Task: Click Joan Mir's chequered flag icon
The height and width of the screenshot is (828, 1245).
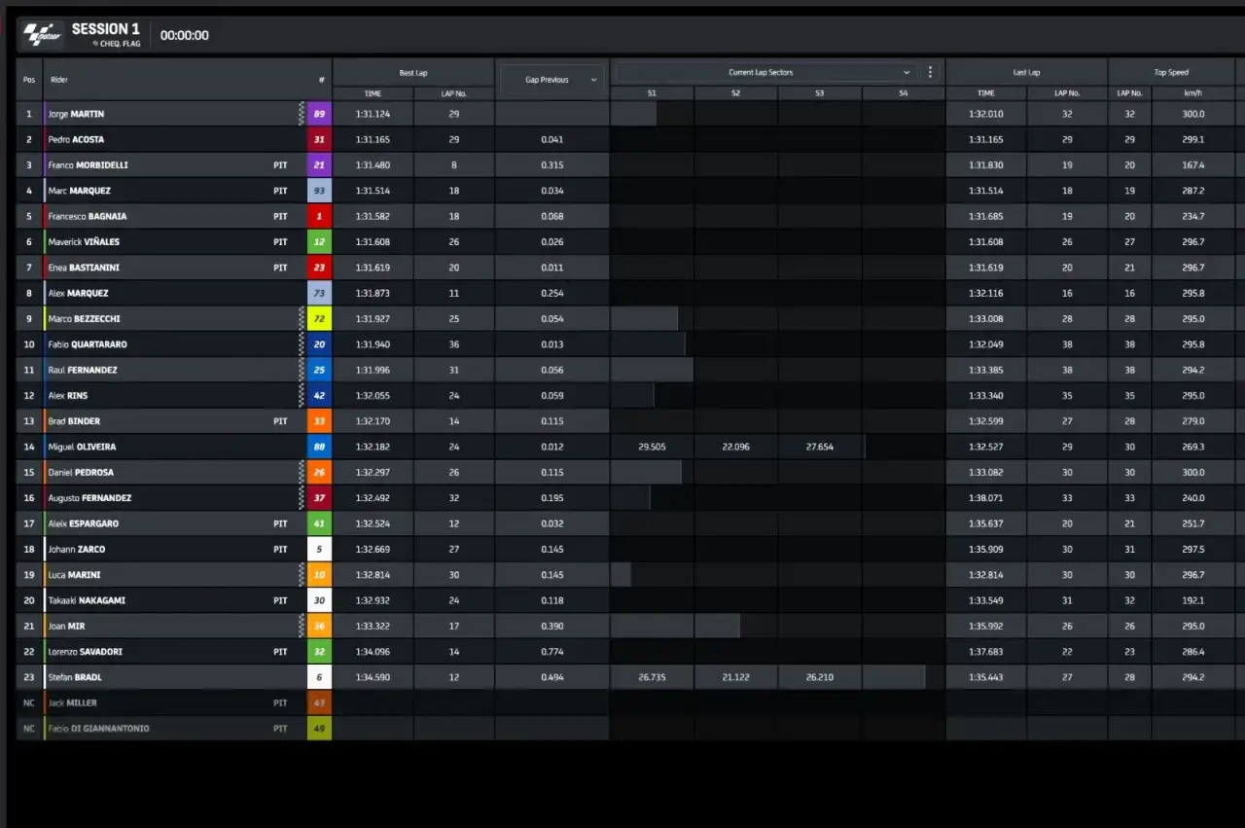Action: (302, 626)
